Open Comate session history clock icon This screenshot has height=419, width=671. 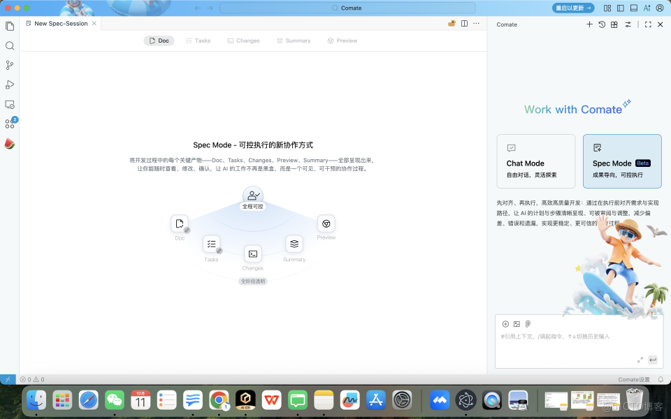[602, 24]
